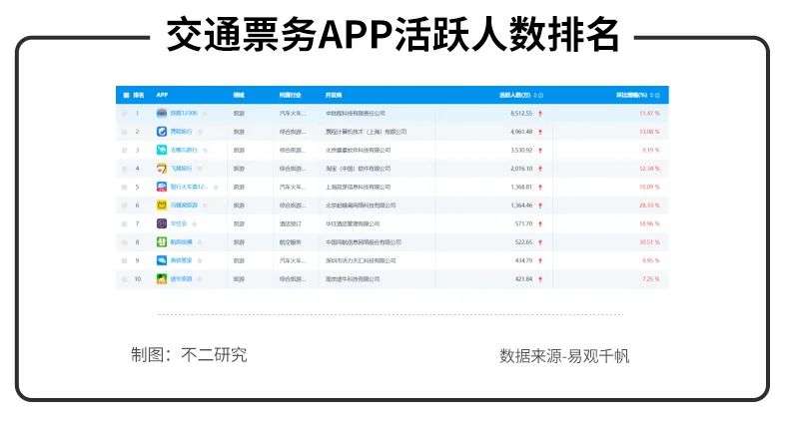The width and height of the screenshot is (785, 421).
Task: Select the developer name in rank 2 row
Action: tap(366, 132)
